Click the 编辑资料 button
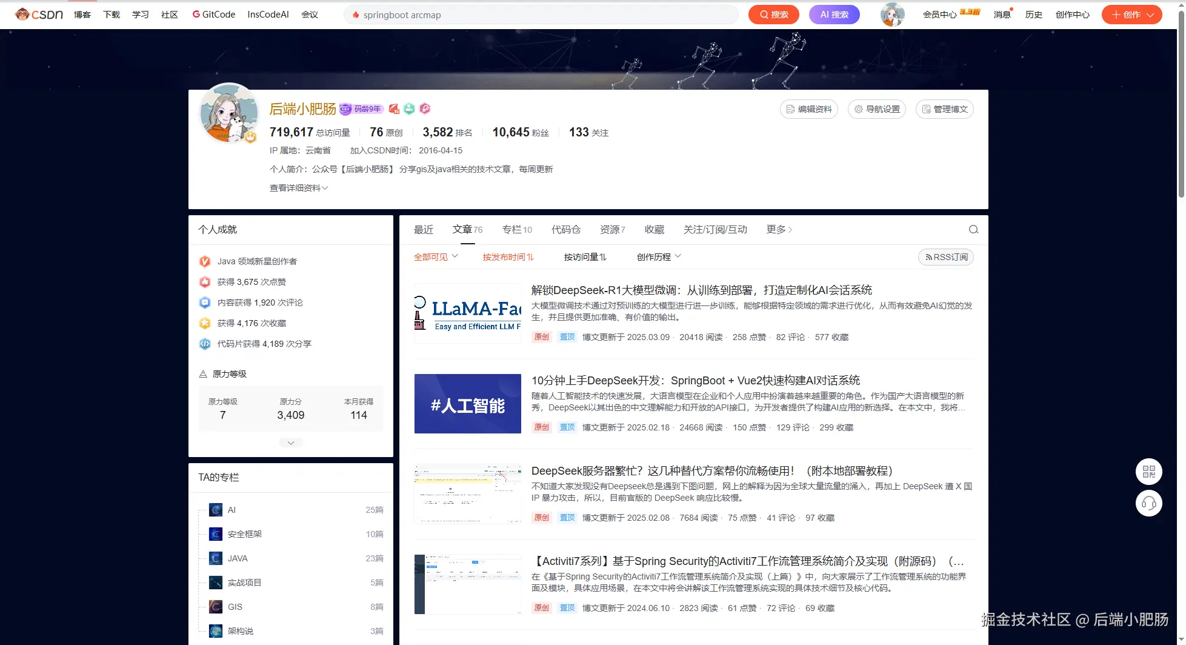This screenshot has height=645, width=1186. click(809, 109)
